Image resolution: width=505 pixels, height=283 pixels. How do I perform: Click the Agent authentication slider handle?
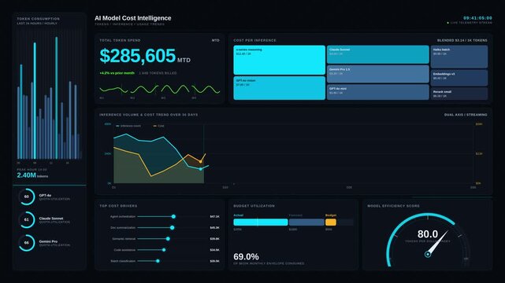click(x=173, y=216)
